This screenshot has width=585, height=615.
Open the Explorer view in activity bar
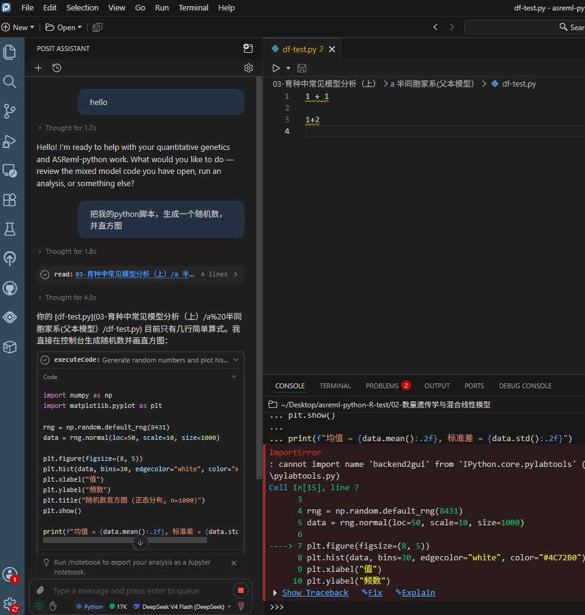pos(10,52)
